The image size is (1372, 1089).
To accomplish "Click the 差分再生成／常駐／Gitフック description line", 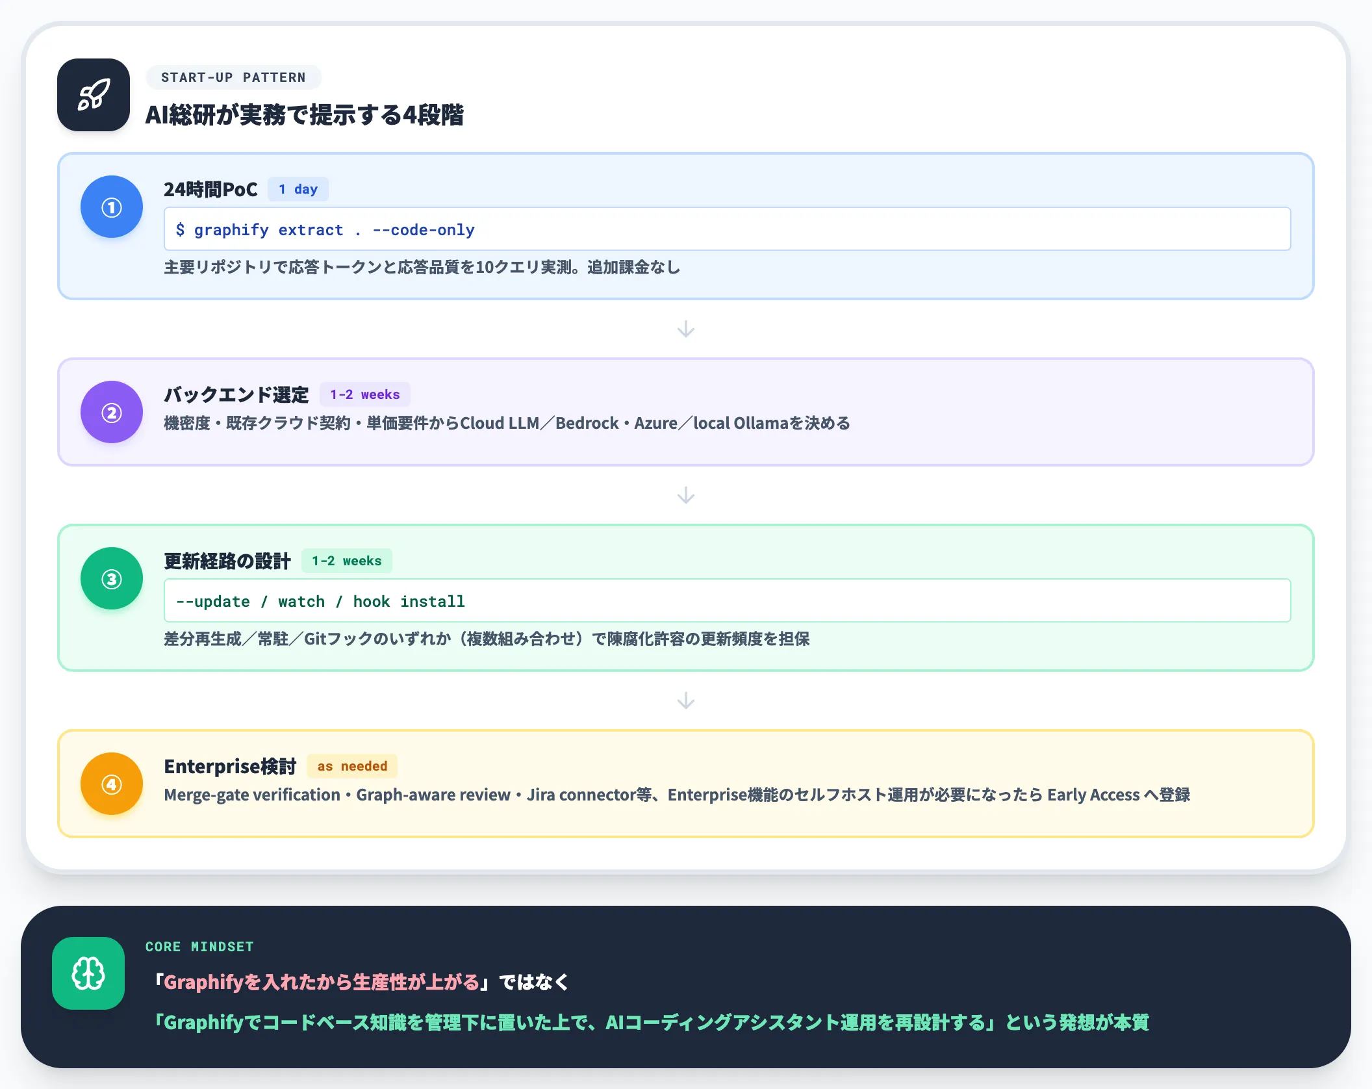I will click(487, 639).
